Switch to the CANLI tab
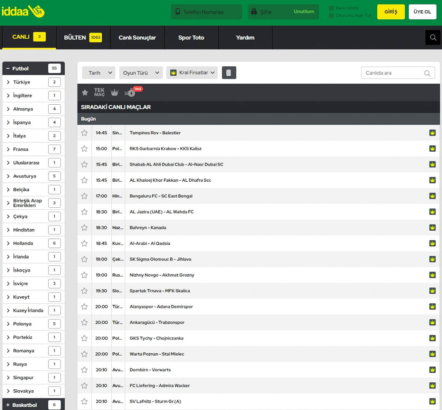Screen dimensions: 442x410 click(x=29, y=37)
